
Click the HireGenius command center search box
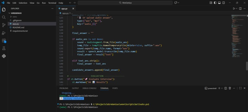(x=125, y=3)
